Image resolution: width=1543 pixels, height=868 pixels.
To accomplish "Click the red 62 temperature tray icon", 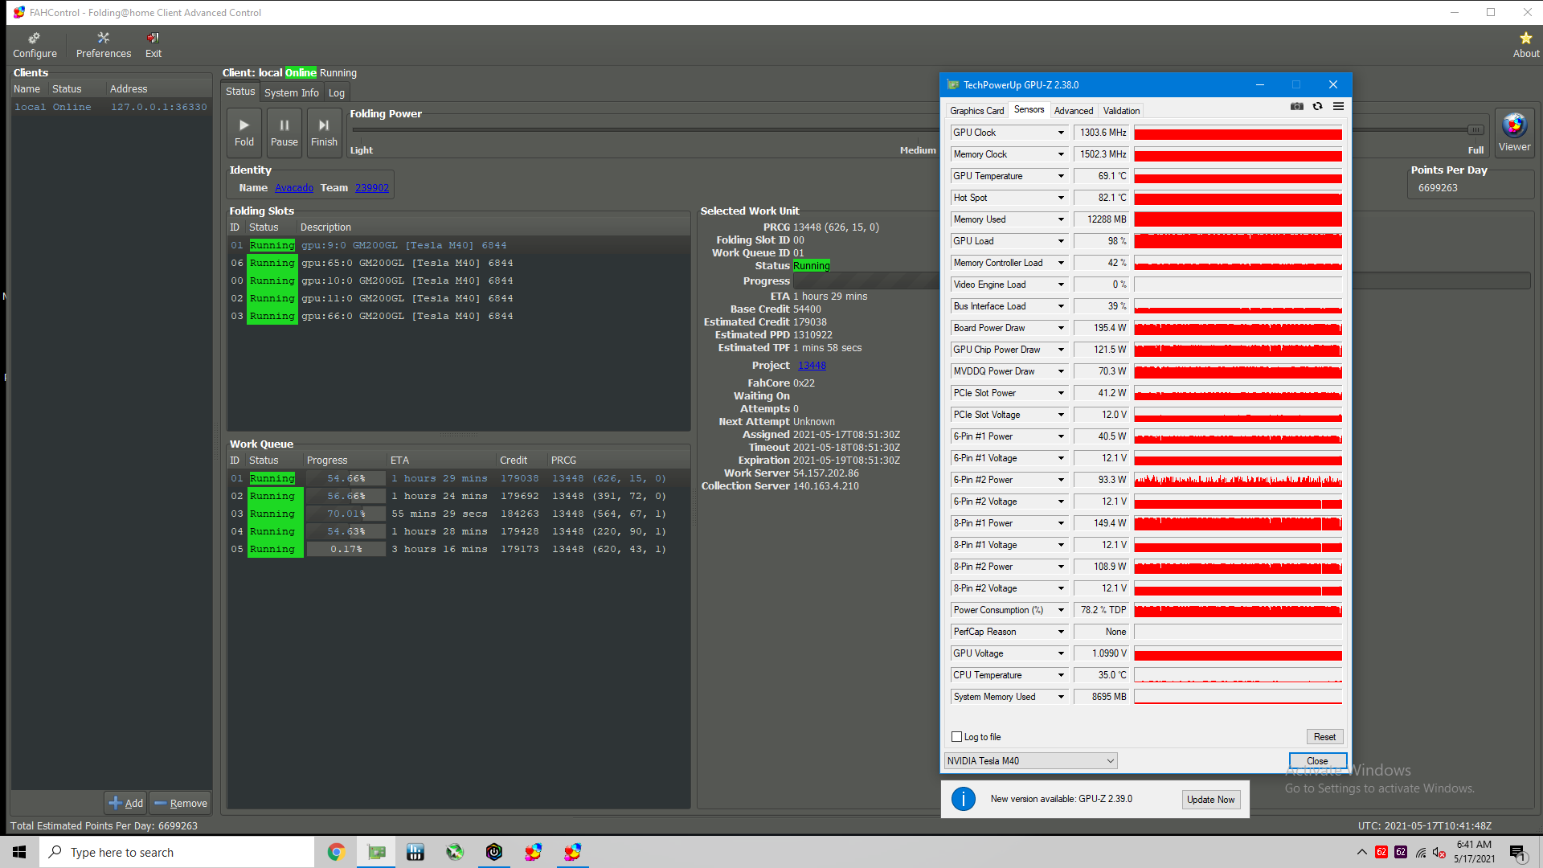I will (1381, 852).
